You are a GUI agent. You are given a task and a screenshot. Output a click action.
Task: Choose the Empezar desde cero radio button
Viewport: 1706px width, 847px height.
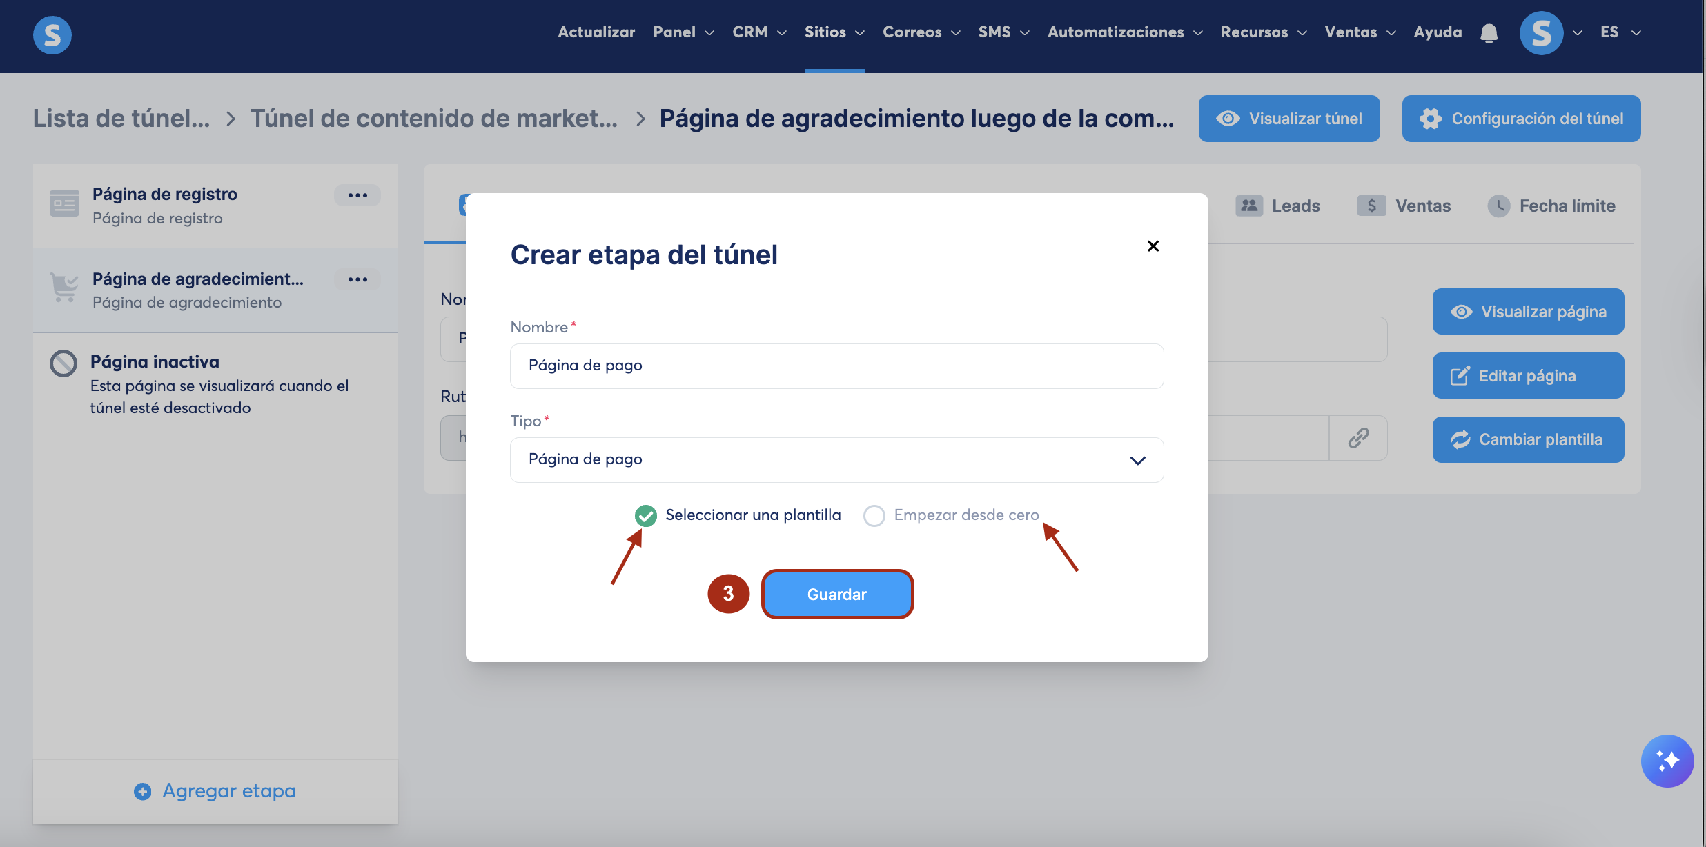click(x=874, y=515)
